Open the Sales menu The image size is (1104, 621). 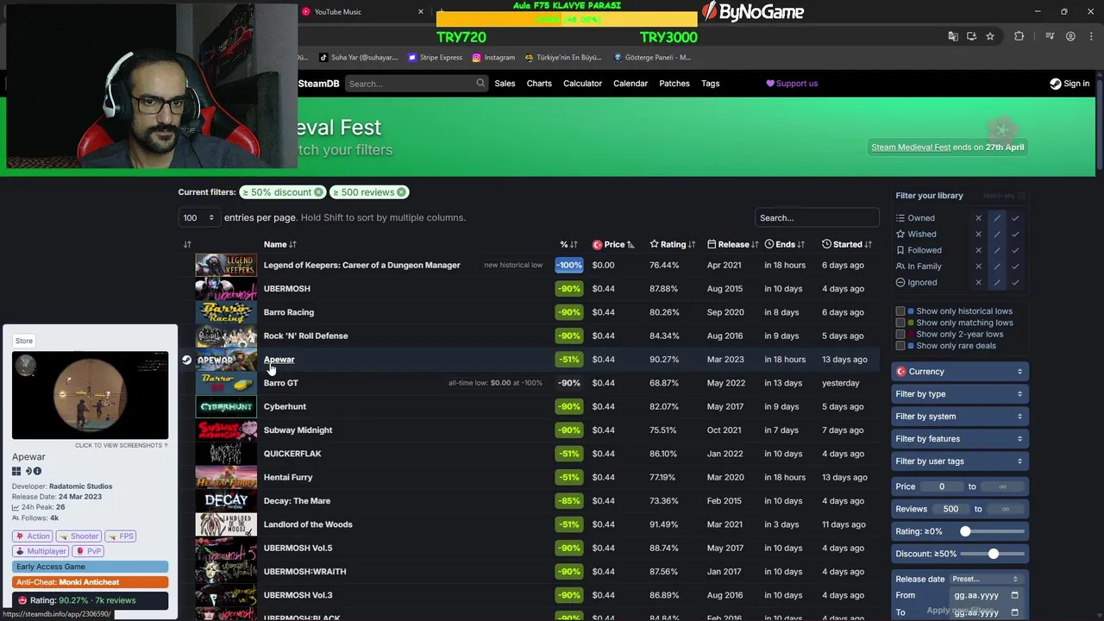pos(505,84)
